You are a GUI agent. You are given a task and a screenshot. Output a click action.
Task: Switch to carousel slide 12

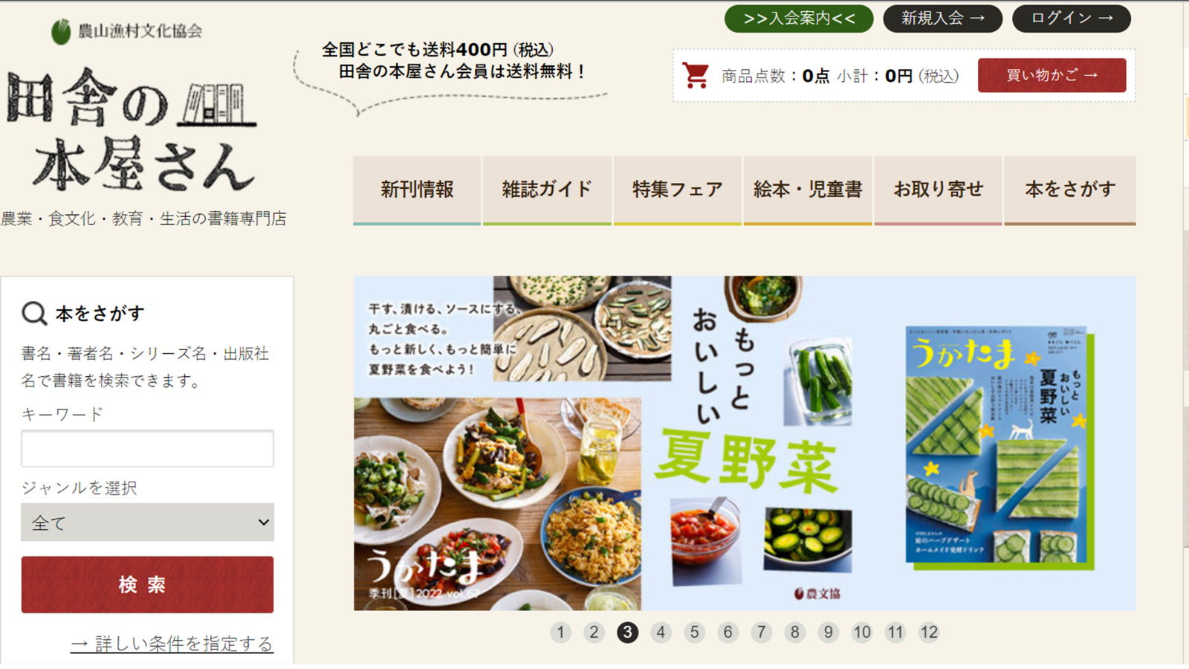929,633
